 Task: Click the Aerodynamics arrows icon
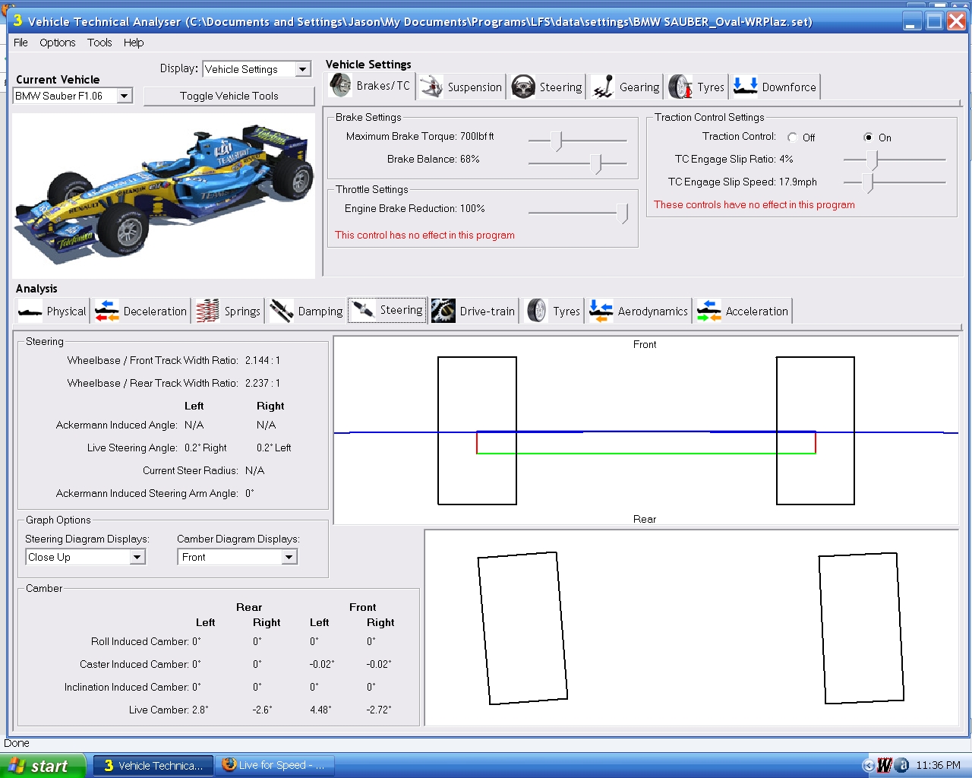pos(601,312)
